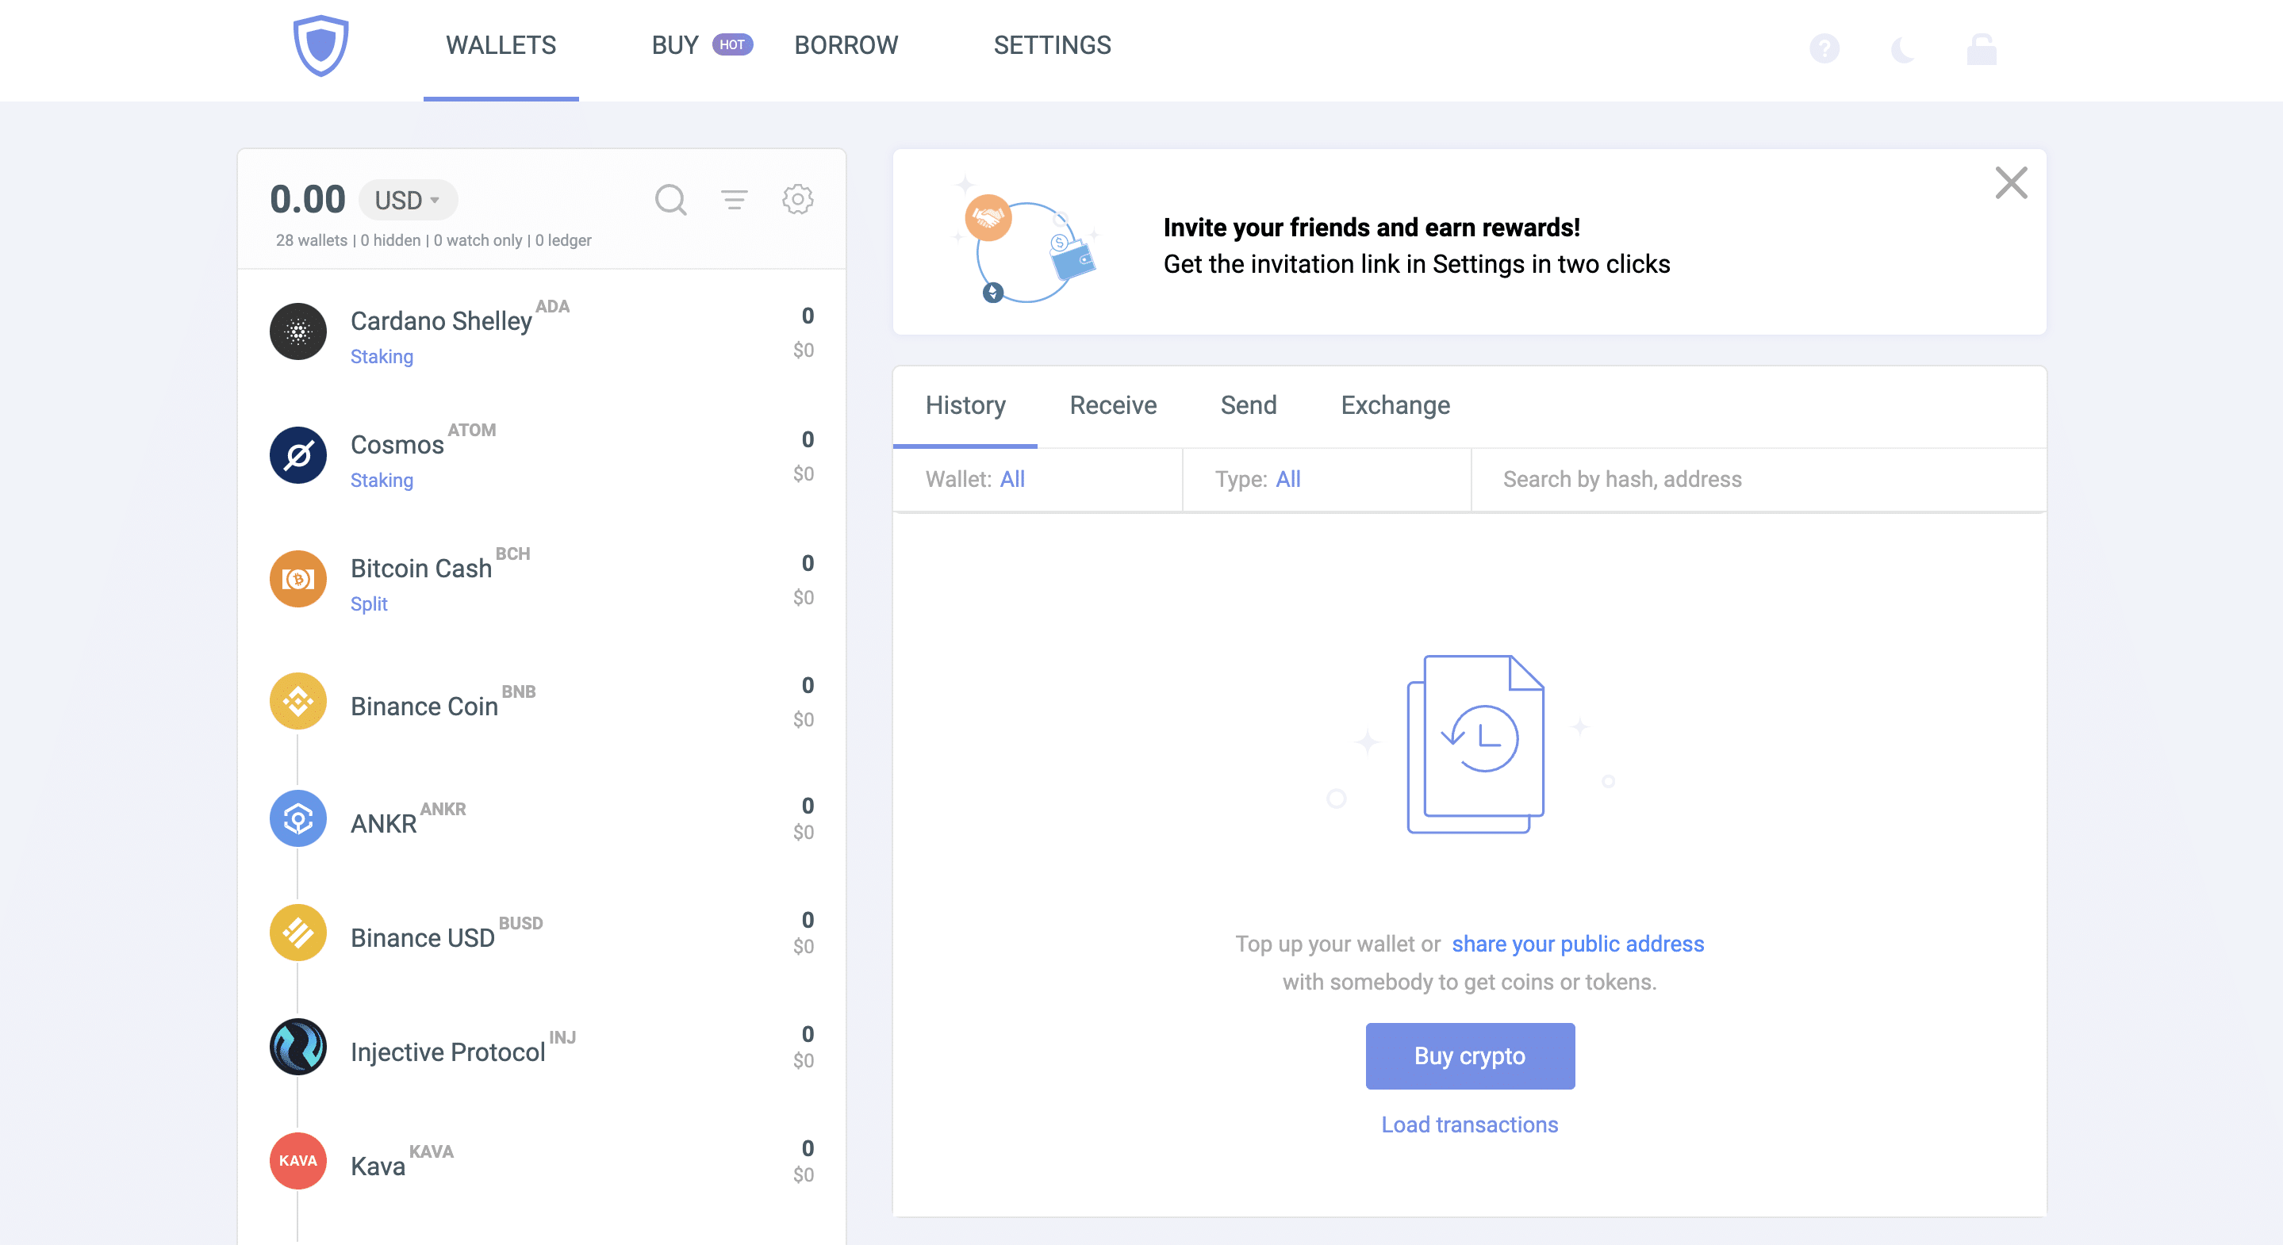Click the ANKR token icon

tap(297, 818)
